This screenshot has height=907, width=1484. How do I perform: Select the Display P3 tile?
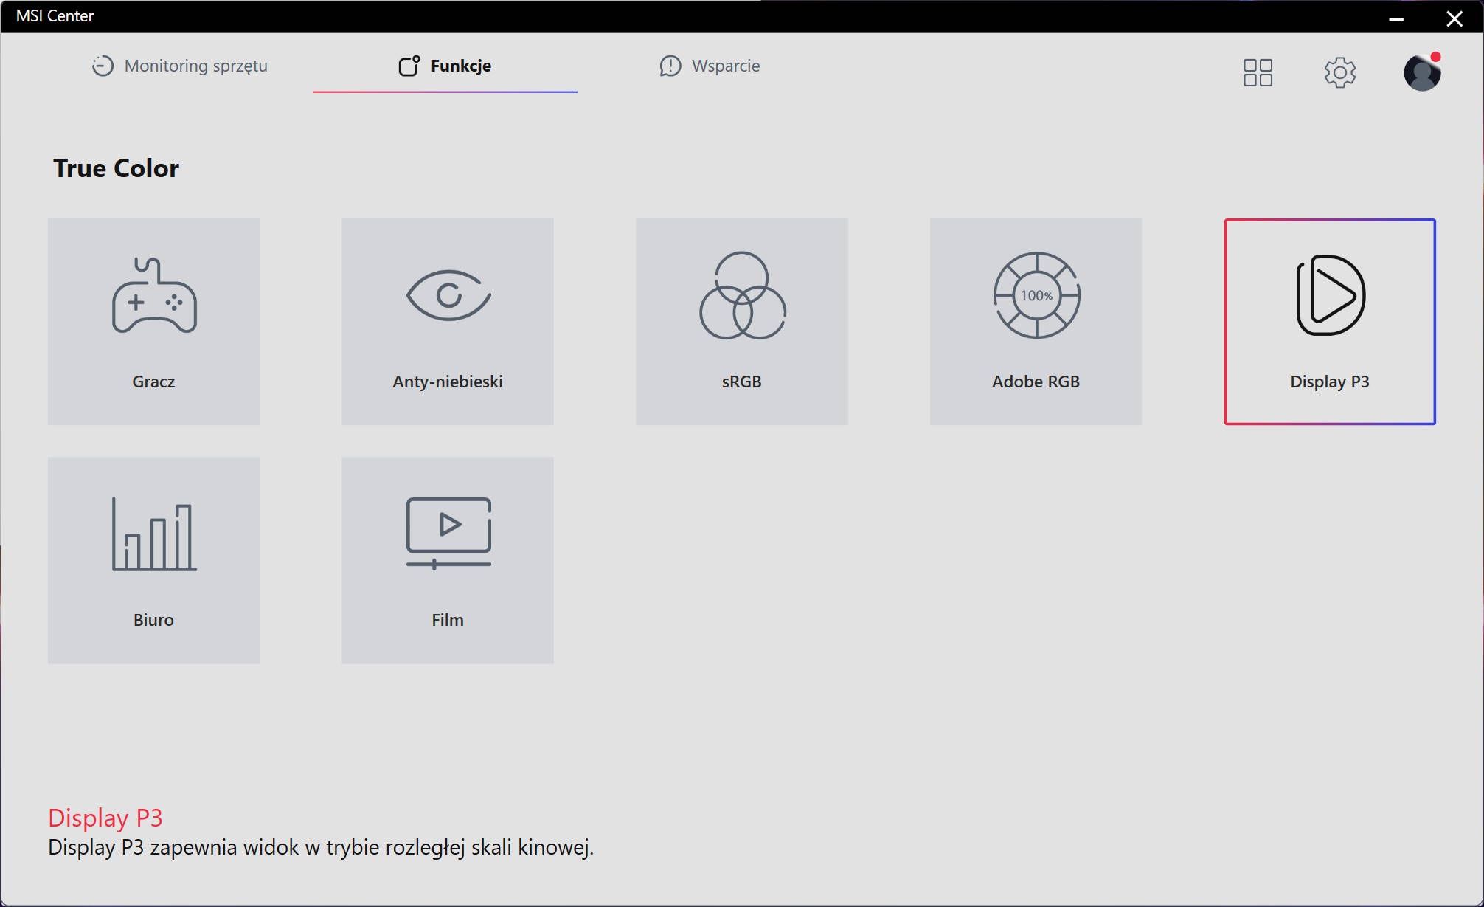[1330, 322]
